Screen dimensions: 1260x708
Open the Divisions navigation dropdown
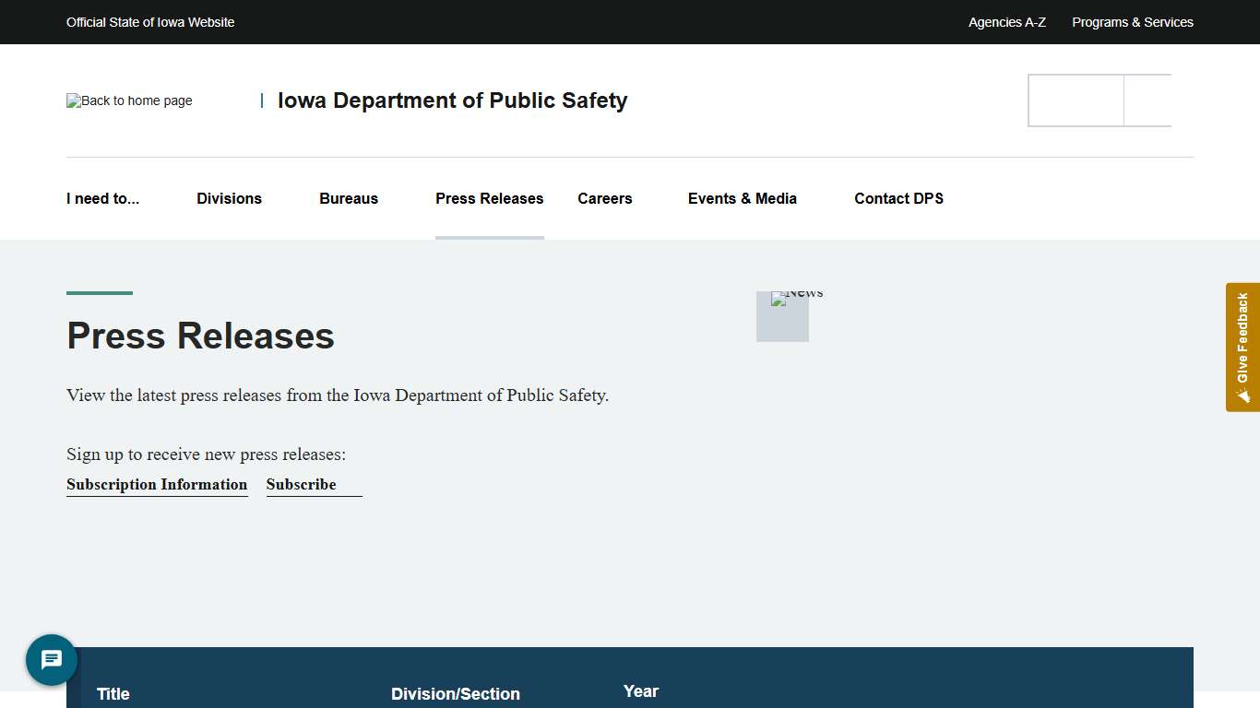229,198
